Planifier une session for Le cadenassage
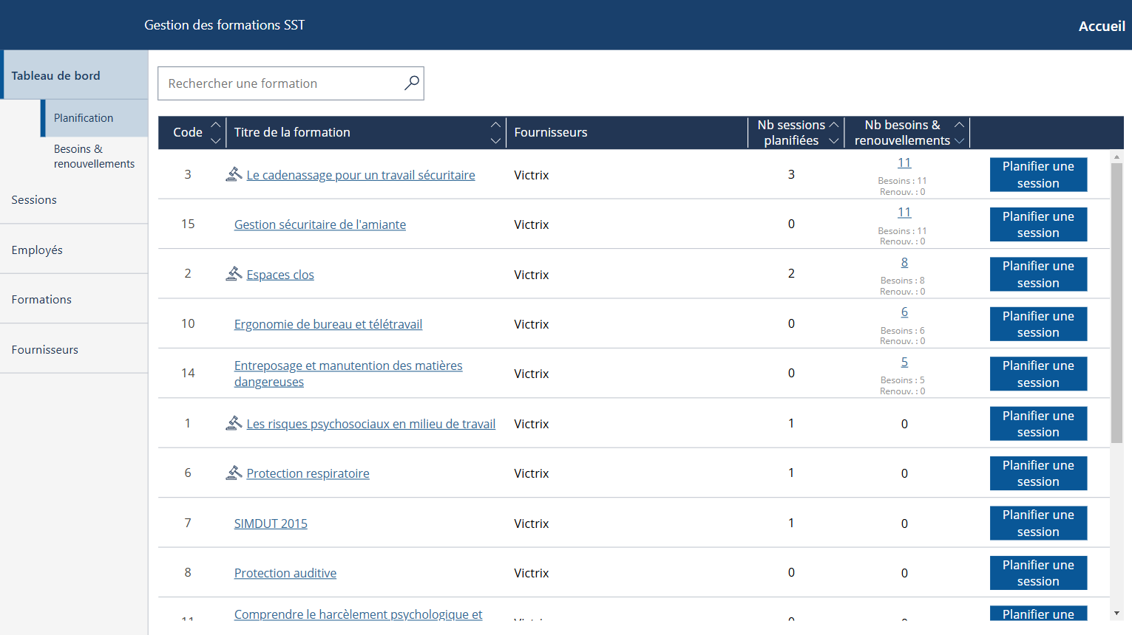The image size is (1132, 635). (x=1038, y=174)
